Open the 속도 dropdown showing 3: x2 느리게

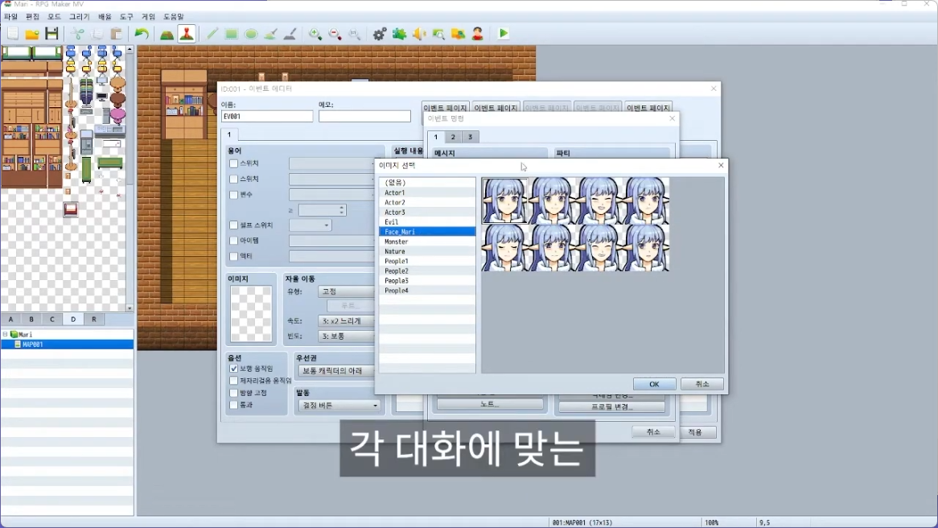347,321
